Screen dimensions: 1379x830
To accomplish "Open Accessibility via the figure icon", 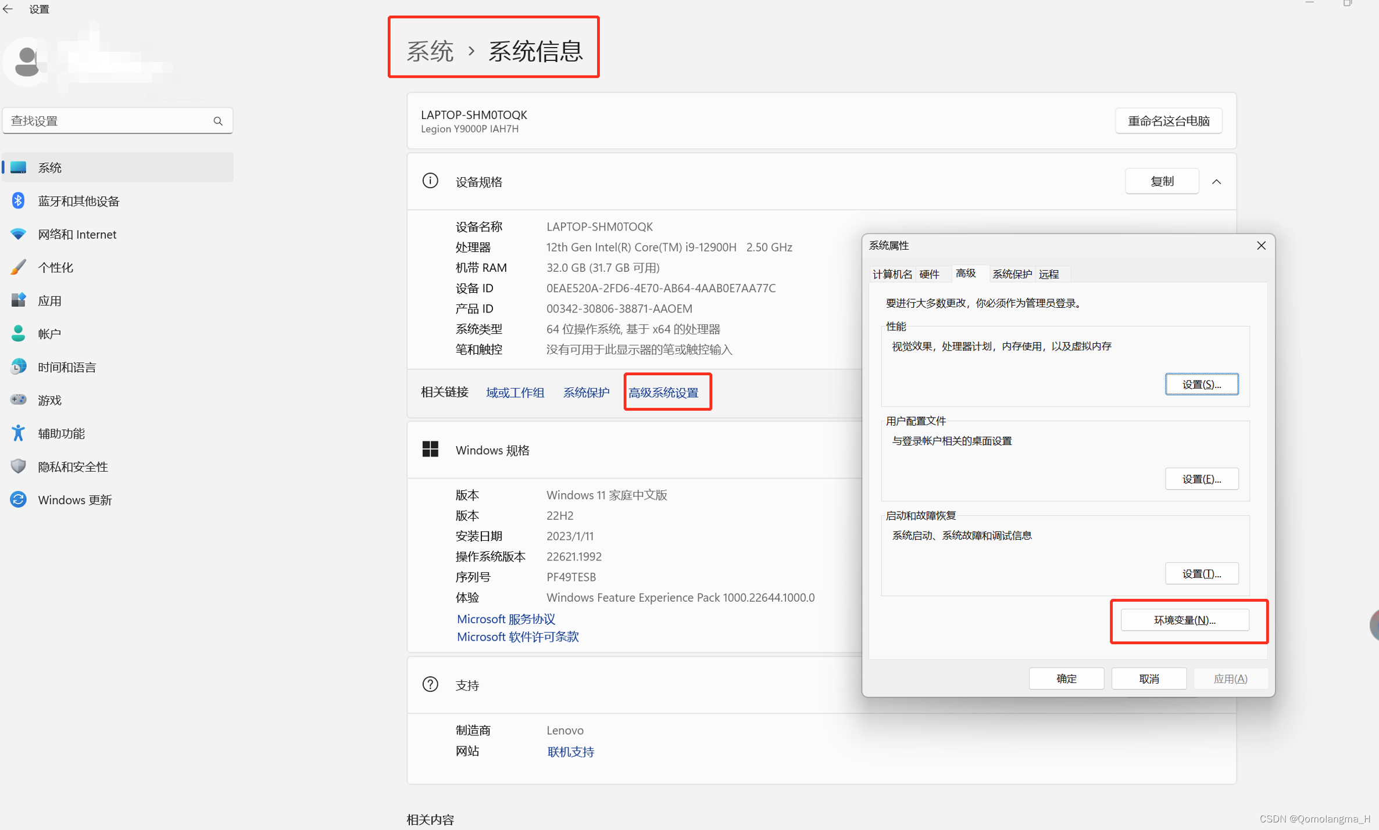I will pyautogui.click(x=18, y=433).
